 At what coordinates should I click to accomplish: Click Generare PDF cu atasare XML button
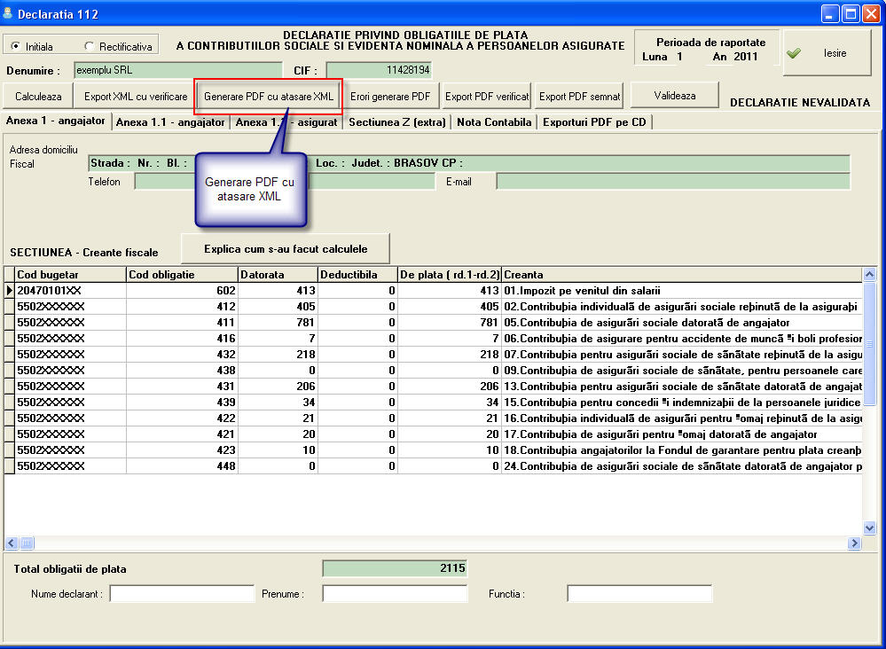tap(269, 96)
